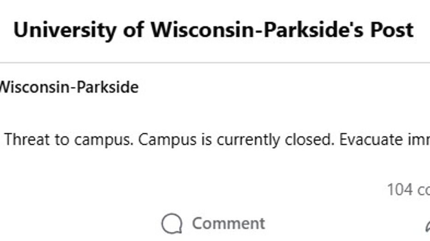Open the Wisconsin-Parkside page name link
The height and width of the screenshot is (241, 430).
point(68,86)
